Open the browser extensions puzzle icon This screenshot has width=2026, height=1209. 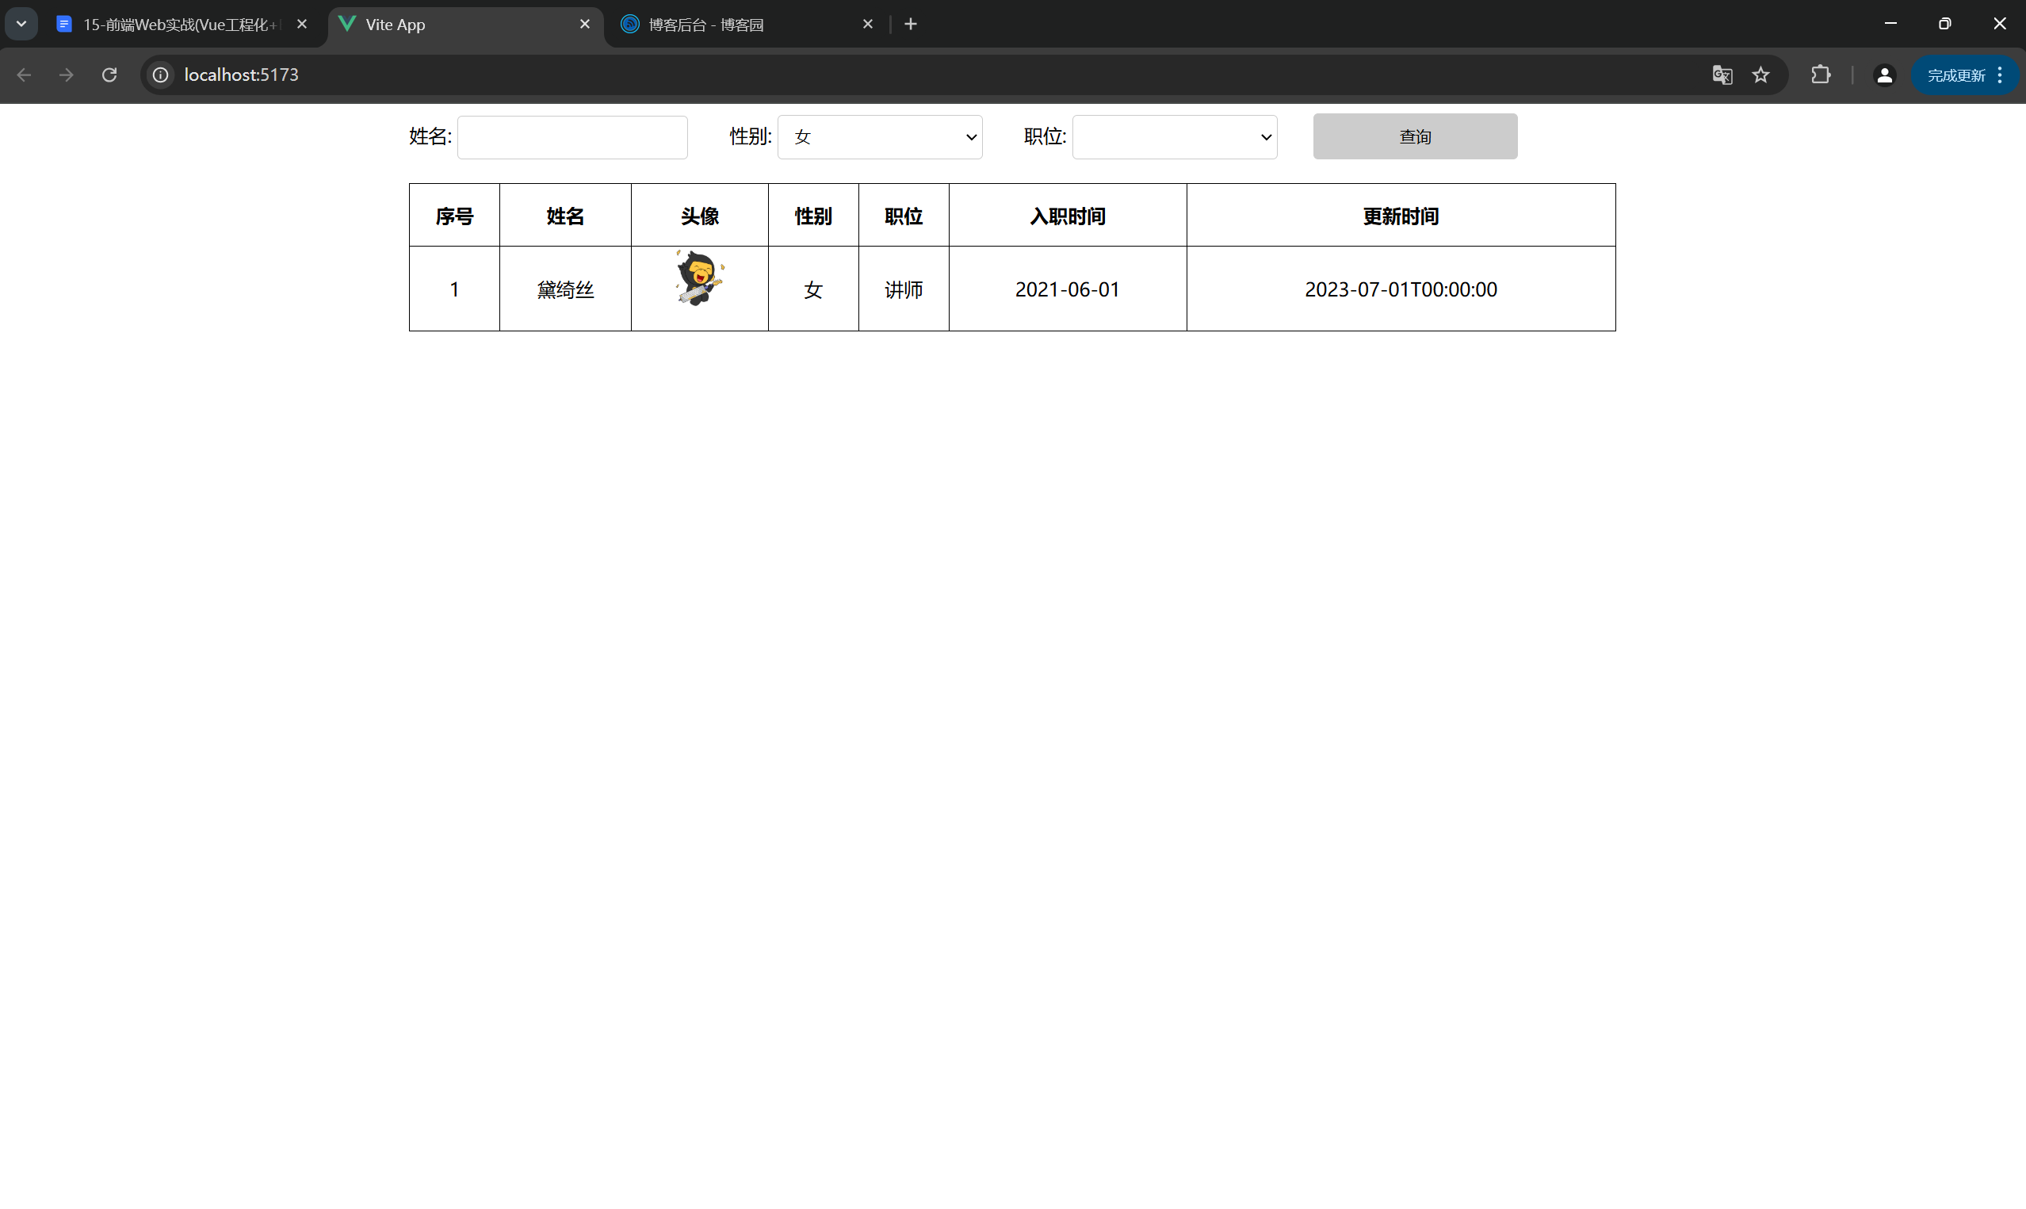[x=1821, y=75]
